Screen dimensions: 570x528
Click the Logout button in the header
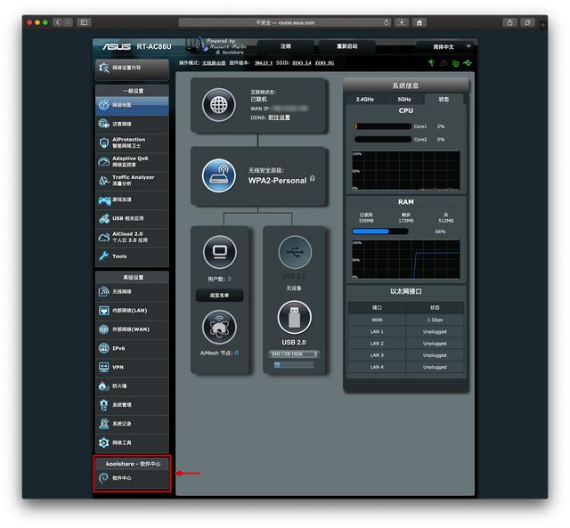[x=286, y=46]
